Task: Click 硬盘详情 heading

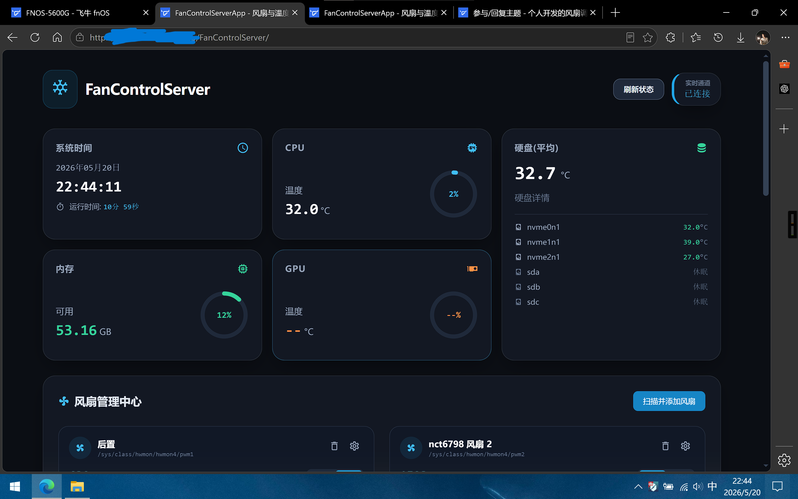Action: pos(532,198)
